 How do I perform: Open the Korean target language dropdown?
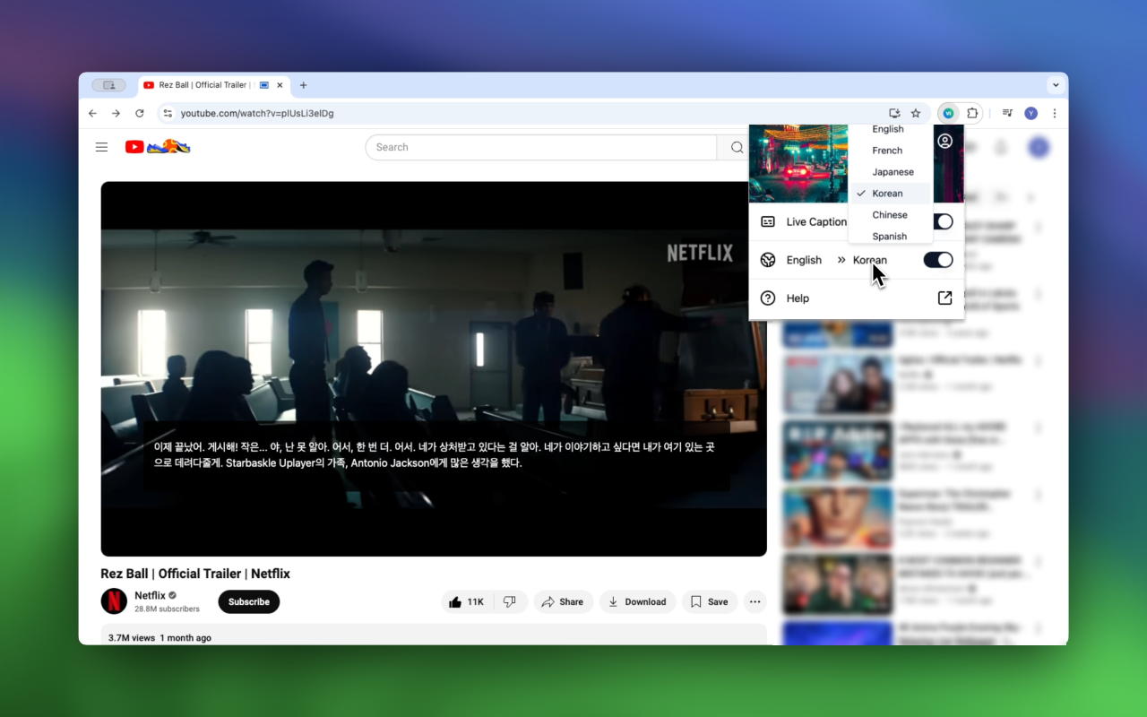click(869, 260)
